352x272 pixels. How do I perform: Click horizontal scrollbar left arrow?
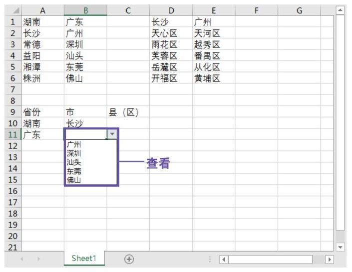coord(224,259)
